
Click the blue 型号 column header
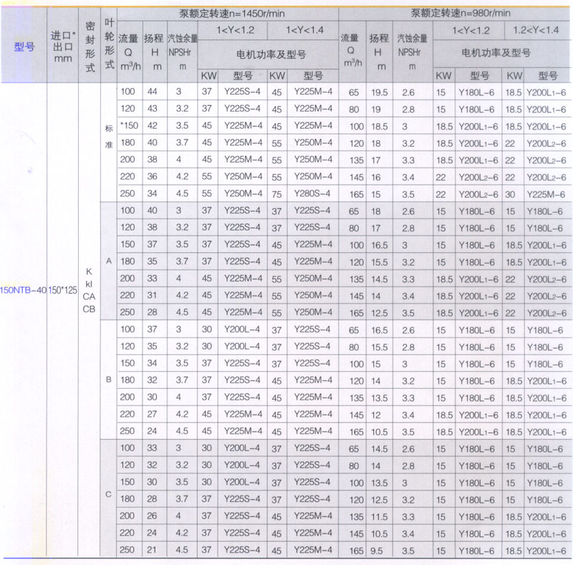[24, 47]
